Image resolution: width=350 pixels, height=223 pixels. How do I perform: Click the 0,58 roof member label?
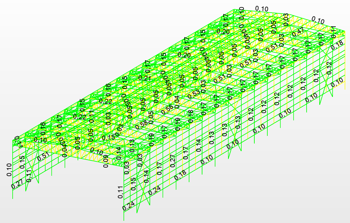point(142,124)
